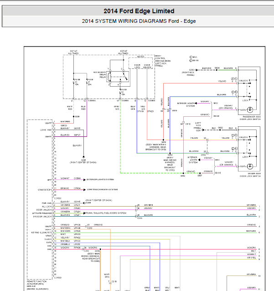Click the ACCESSORY DELAY RELAY label

(x=100, y=75)
